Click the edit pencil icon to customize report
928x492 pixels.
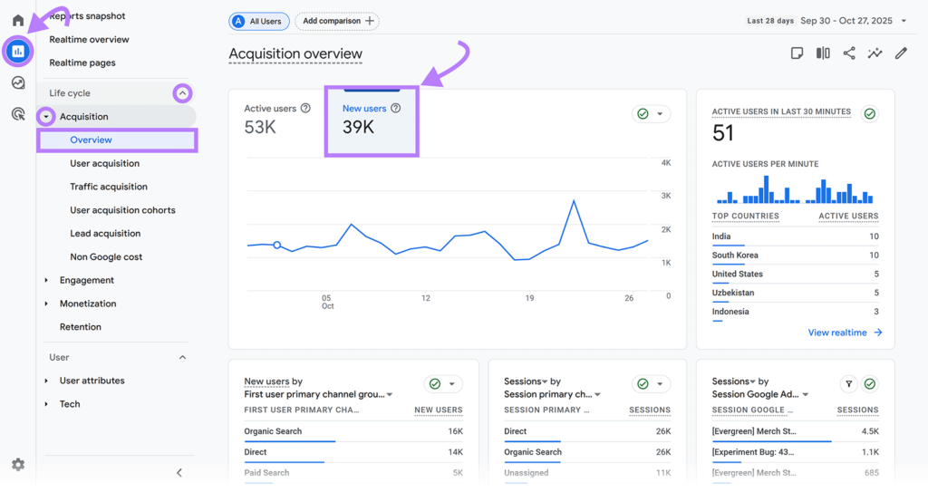(x=901, y=53)
